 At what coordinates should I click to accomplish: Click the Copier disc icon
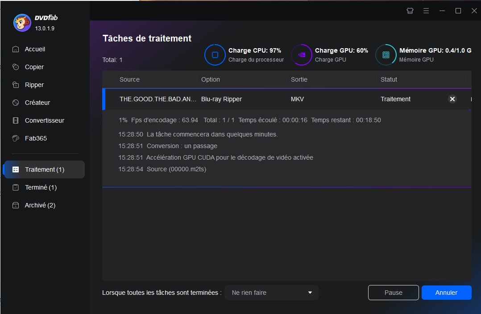pyautogui.click(x=16, y=67)
